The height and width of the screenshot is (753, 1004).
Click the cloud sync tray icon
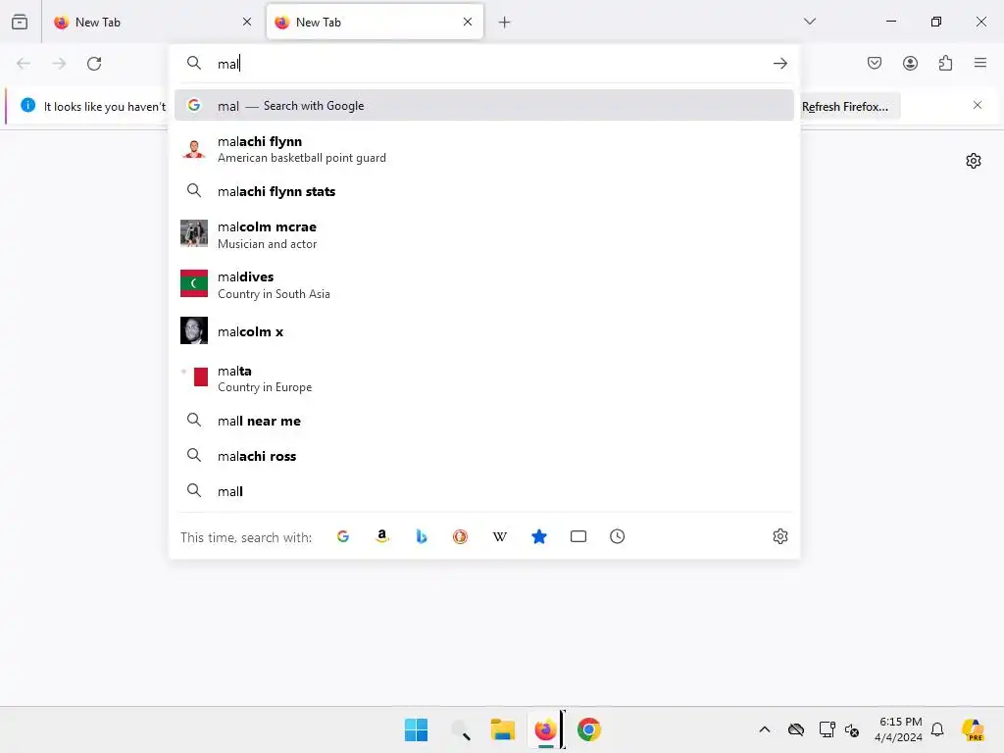[796, 729]
